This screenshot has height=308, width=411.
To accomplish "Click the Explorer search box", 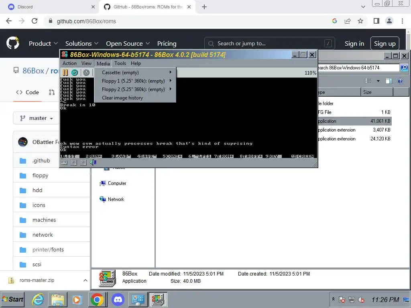I will click(x=358, y=67).
